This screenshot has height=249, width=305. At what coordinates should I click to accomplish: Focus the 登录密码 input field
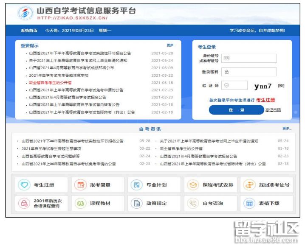point(249,72)
